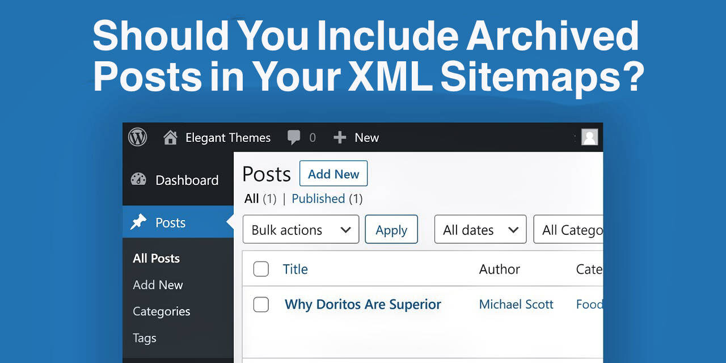This screenshot has width=726, height=363.
Task: Open the Bulk actions dropdown
Action: click(301, 229)
